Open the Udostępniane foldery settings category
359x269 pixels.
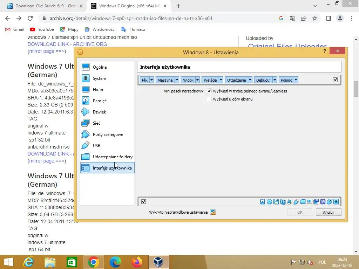click(x=107, y=157)
